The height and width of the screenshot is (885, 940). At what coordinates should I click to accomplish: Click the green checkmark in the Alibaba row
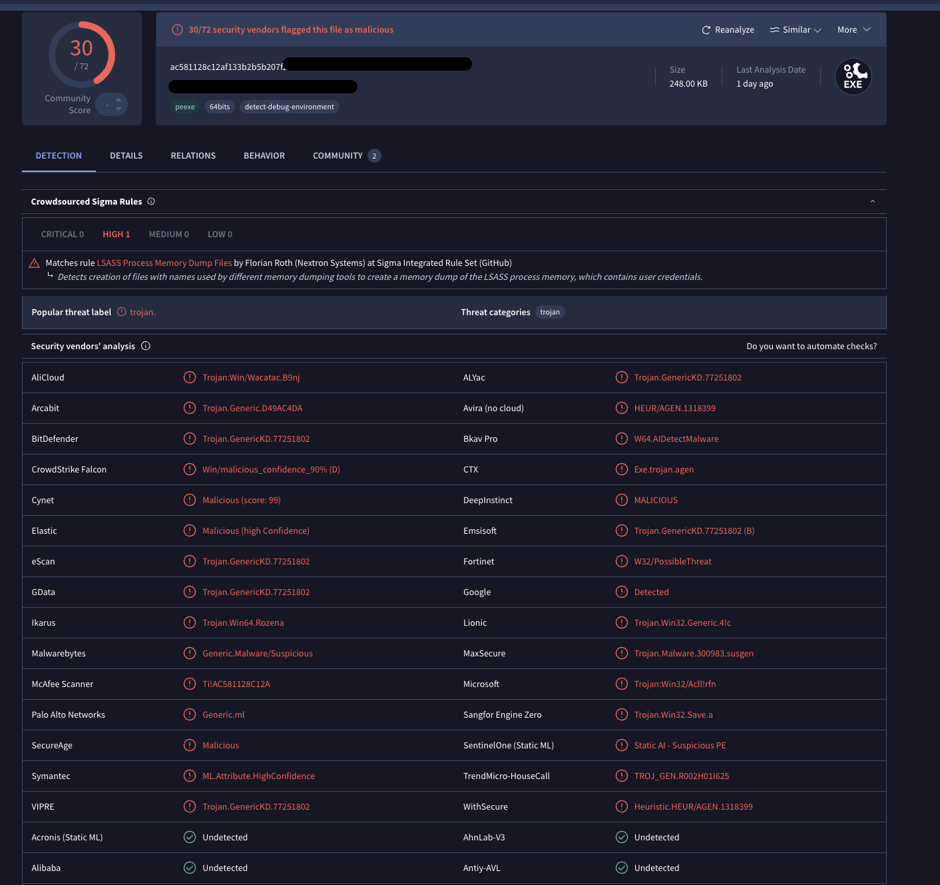point(190,868)
